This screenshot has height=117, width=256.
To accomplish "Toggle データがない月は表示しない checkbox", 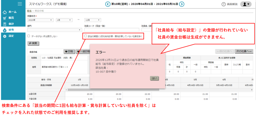I will (x=28, y=36).
